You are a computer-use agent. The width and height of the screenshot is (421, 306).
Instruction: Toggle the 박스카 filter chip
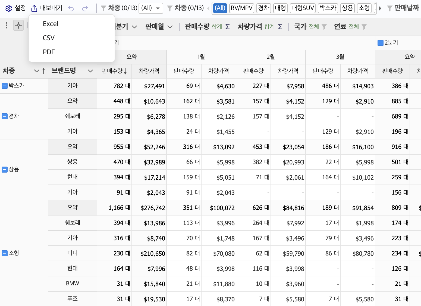[328, 8]
